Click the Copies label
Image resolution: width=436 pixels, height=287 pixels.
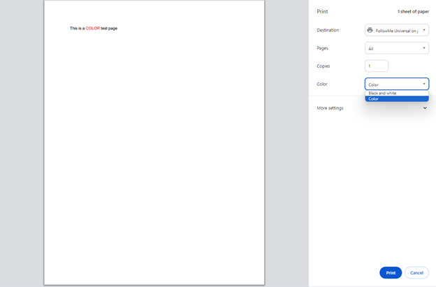pyautogui.click(x=324, y=66)
